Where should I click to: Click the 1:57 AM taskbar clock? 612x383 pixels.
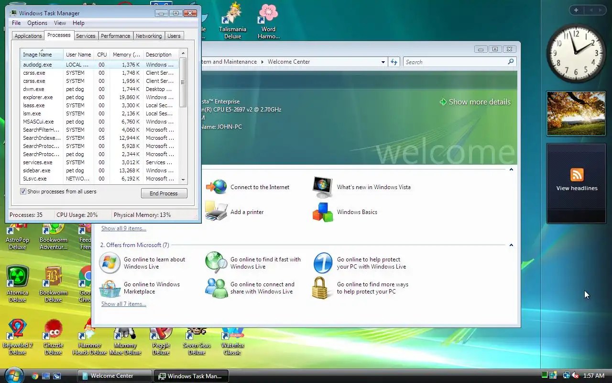(594, 376)
